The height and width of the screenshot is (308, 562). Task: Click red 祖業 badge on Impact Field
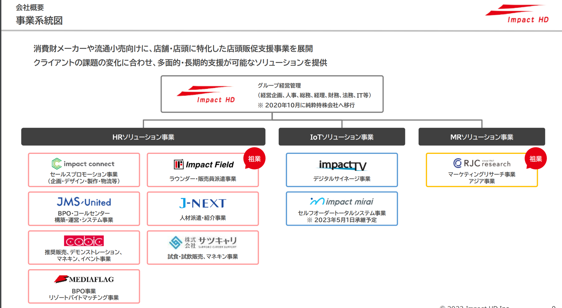click(254, 159)
